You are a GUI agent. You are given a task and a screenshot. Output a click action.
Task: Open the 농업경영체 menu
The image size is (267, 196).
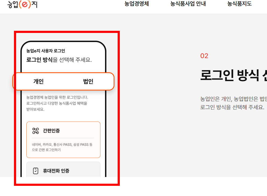click(x=137, y=4)
